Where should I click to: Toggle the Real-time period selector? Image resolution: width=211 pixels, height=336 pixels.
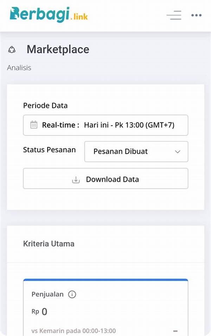tap(105, 125)
